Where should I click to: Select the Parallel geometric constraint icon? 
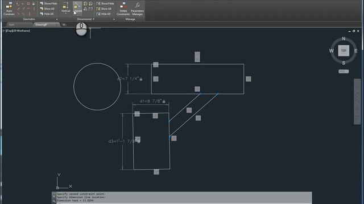coord(18,9)
